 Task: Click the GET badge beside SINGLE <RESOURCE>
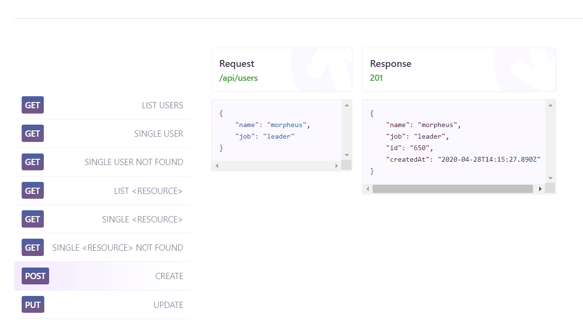32,219
